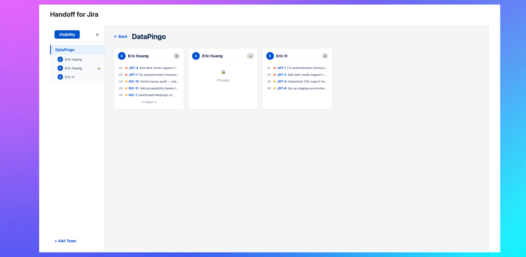
Task: Open the RIC-1 Dashboard Redesign v2 issue
Action: coord(149,95)
